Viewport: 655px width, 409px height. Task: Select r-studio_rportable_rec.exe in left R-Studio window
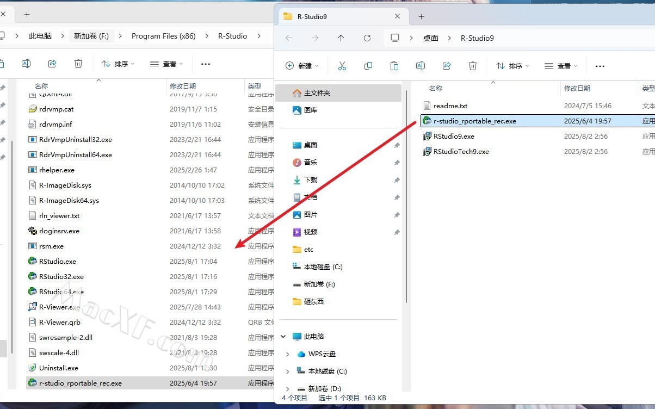click(x=150, y=383)
